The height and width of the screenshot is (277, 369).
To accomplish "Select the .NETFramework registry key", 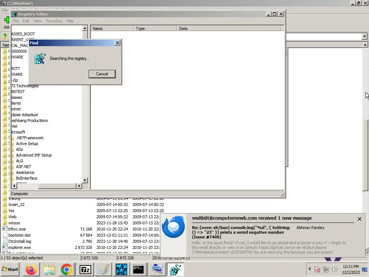I will (30, 138).
